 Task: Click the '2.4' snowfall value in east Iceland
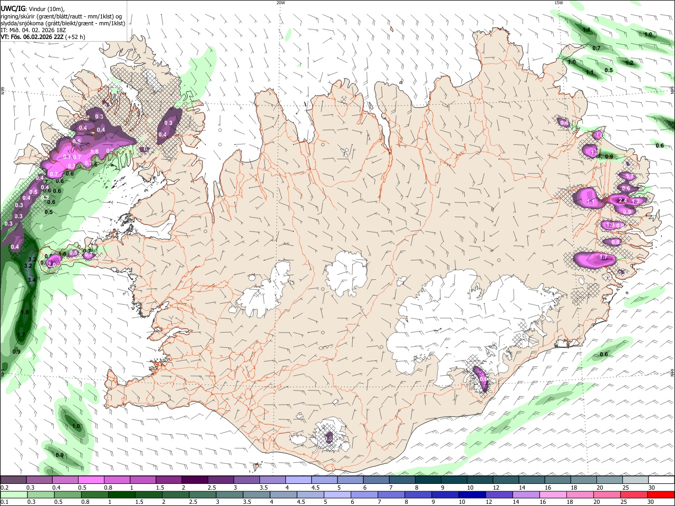click(622, 200)
